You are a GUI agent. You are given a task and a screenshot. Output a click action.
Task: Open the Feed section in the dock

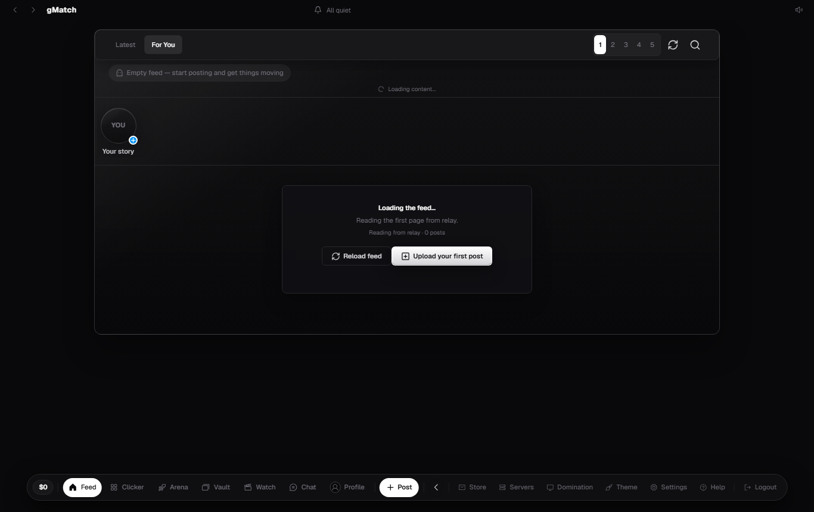(82, 487)
